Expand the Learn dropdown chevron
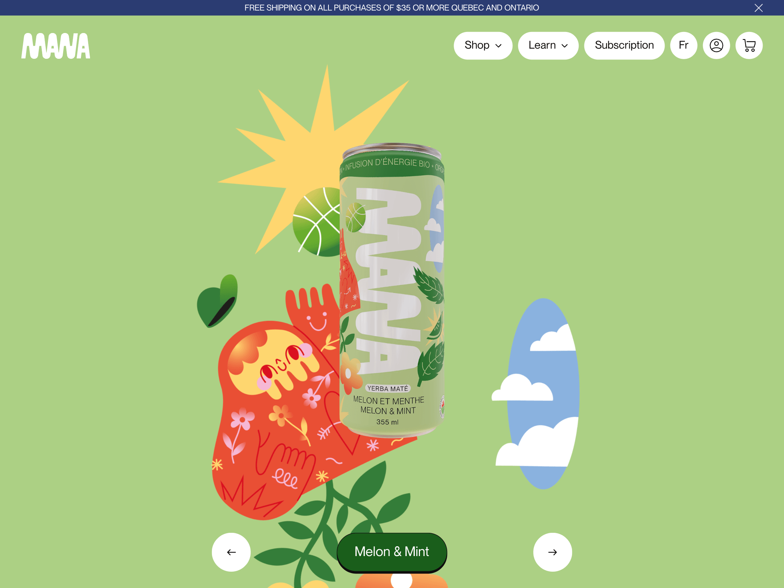The image size is (784, 588). pyautogui.click(x=564, y=46)
